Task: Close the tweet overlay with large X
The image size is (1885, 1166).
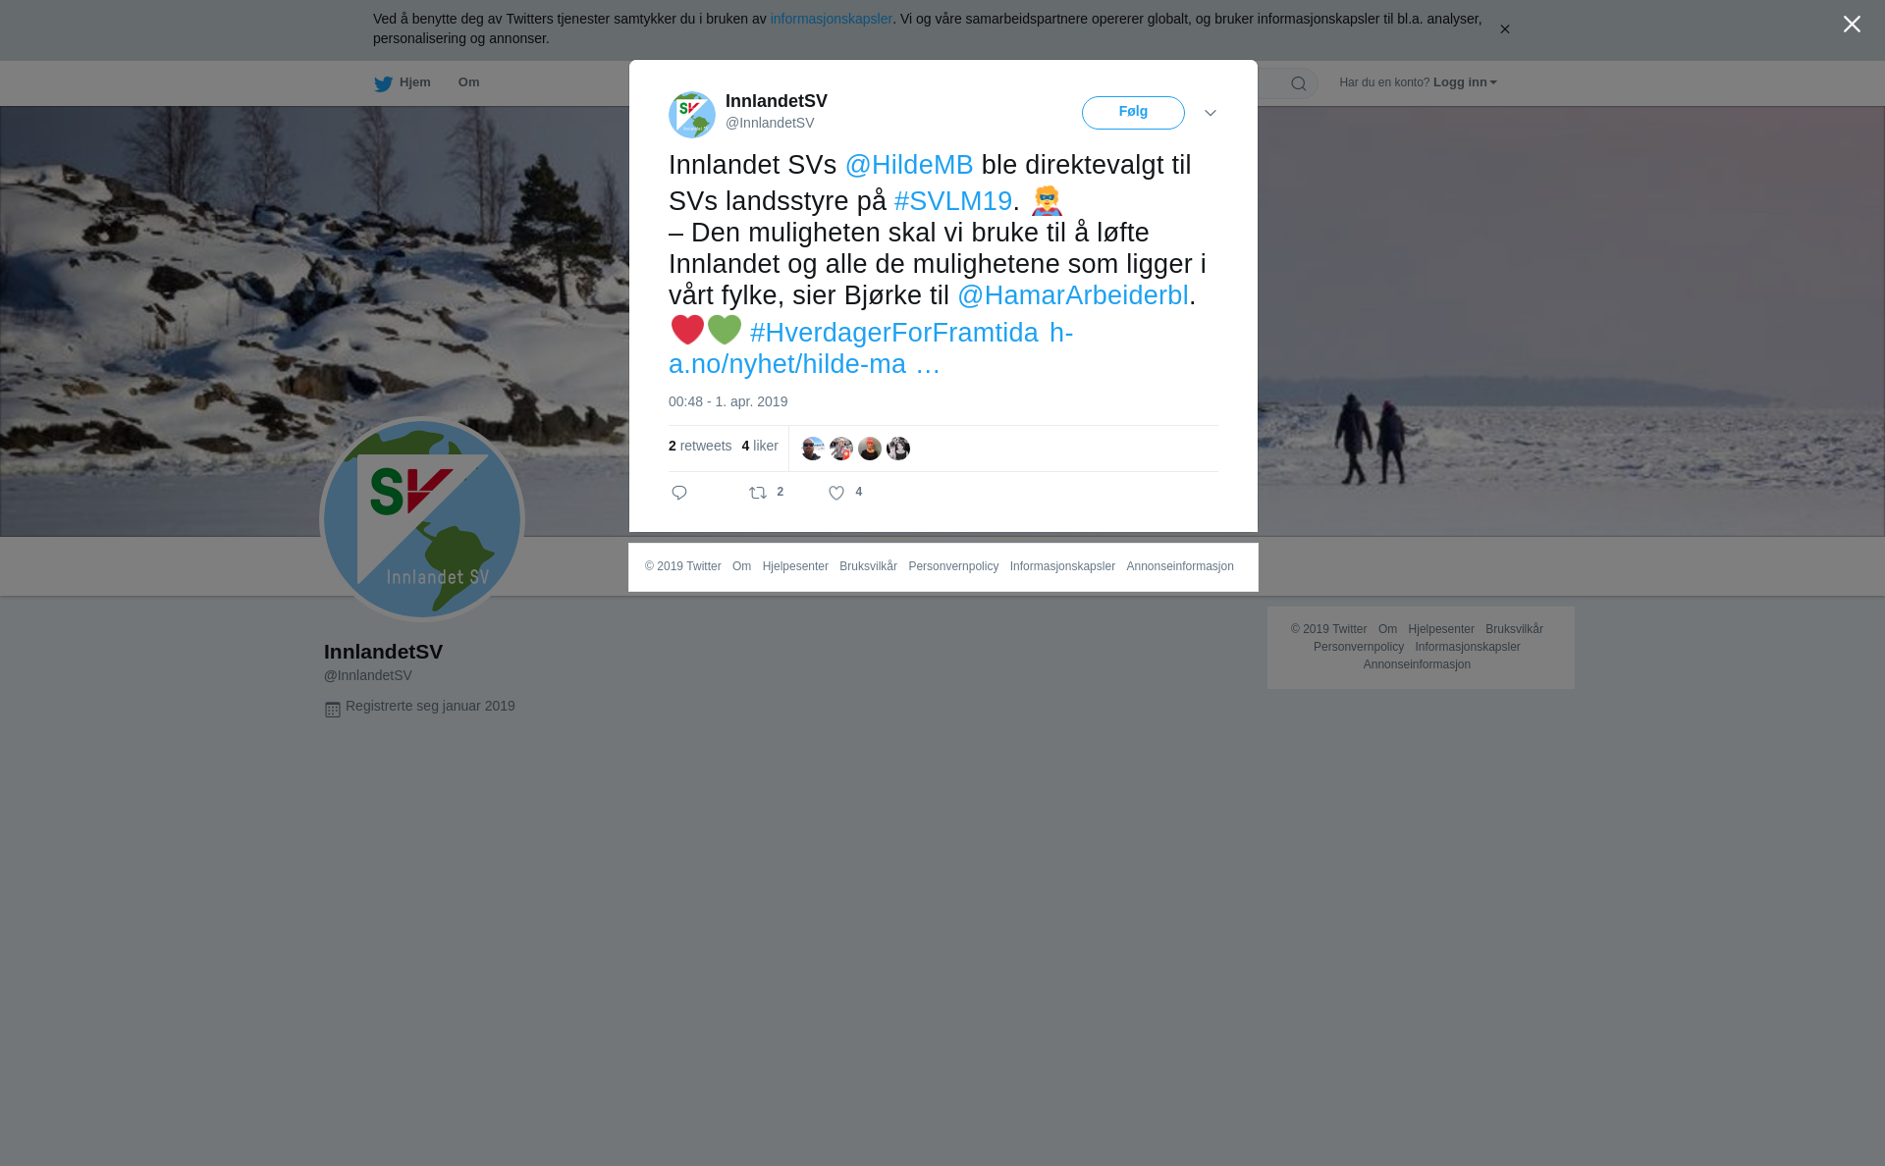Action: pos(1852,25)
